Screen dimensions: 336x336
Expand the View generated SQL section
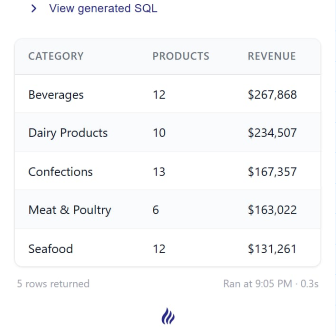click(34, 9)
